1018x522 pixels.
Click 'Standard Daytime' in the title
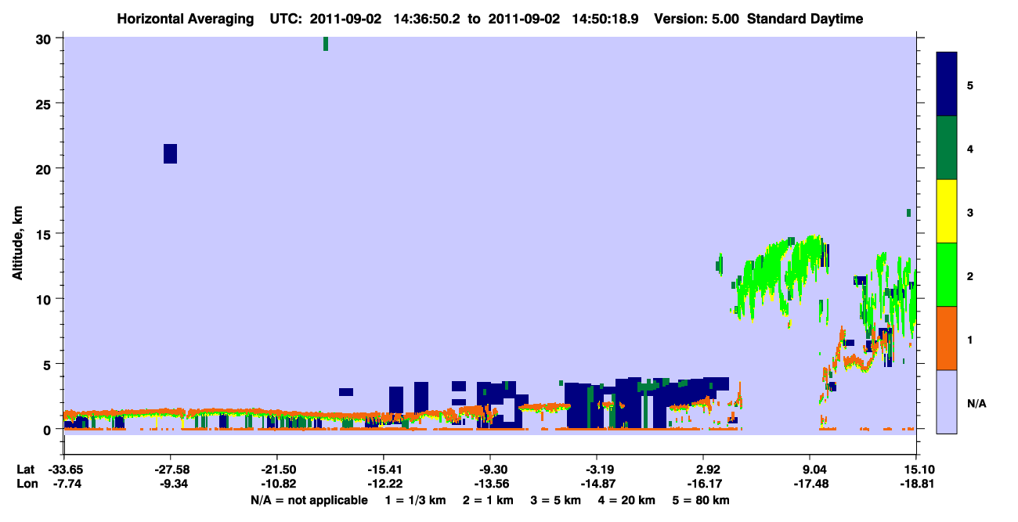pos(805,19)
